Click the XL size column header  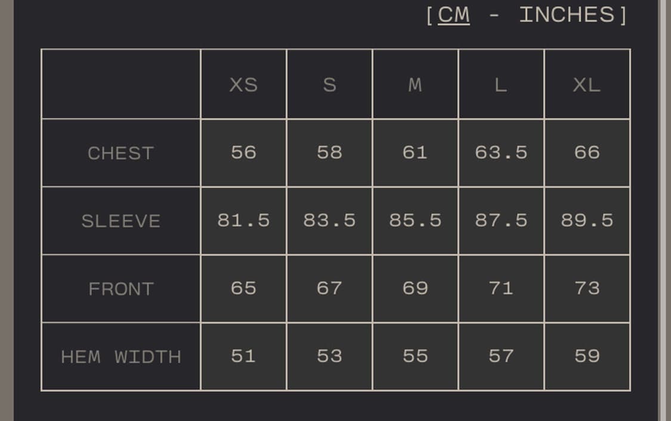(x=587, y=85)
